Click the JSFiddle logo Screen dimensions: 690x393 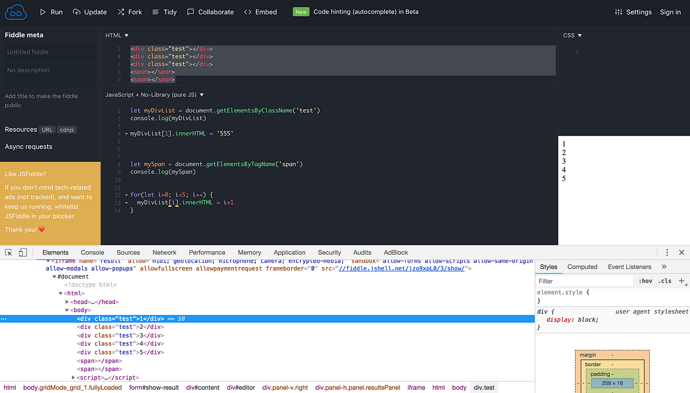pos(15,11)
